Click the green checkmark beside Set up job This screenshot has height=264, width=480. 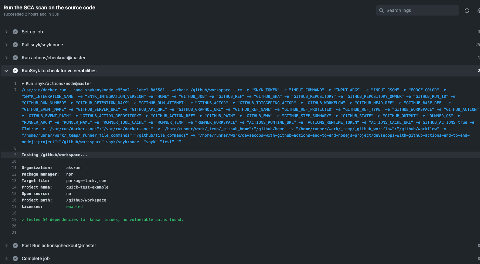click(15, 32)
